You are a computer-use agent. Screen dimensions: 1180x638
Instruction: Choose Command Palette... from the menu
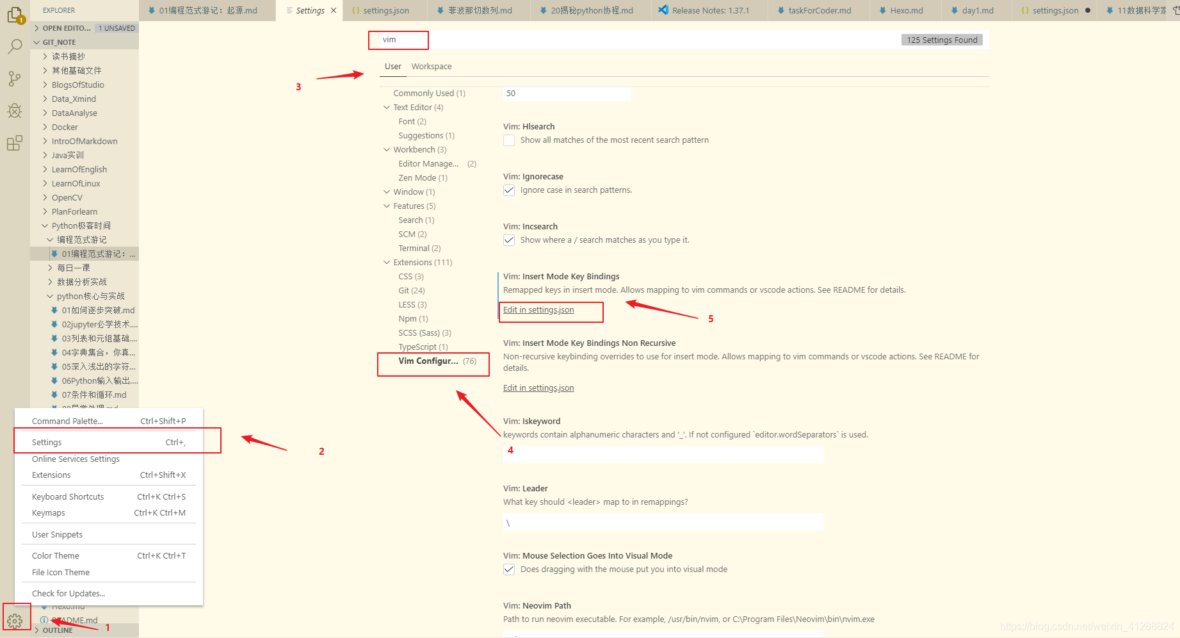[109, 421]
